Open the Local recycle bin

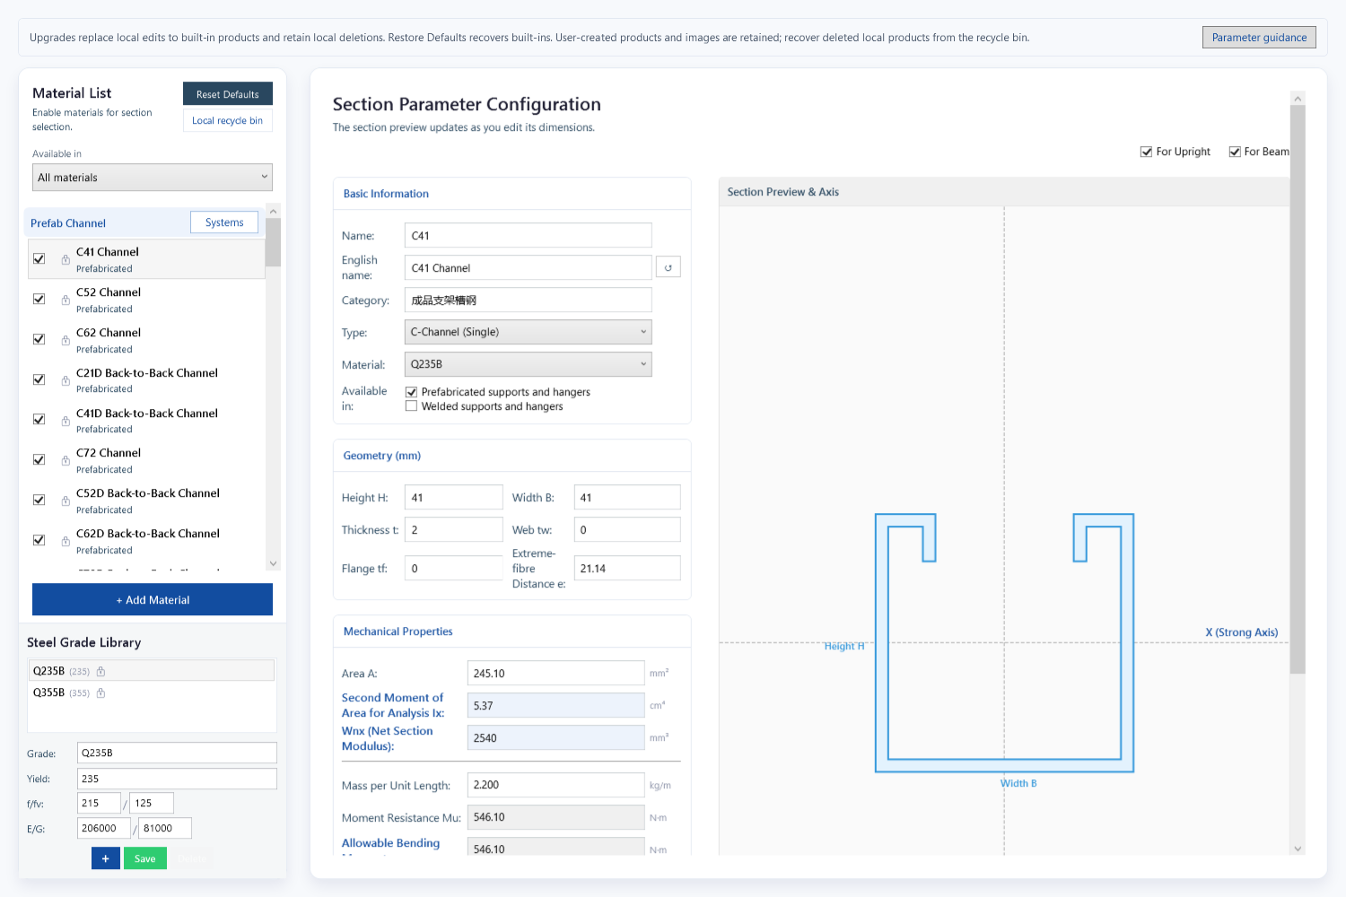(x=228, y=121)
